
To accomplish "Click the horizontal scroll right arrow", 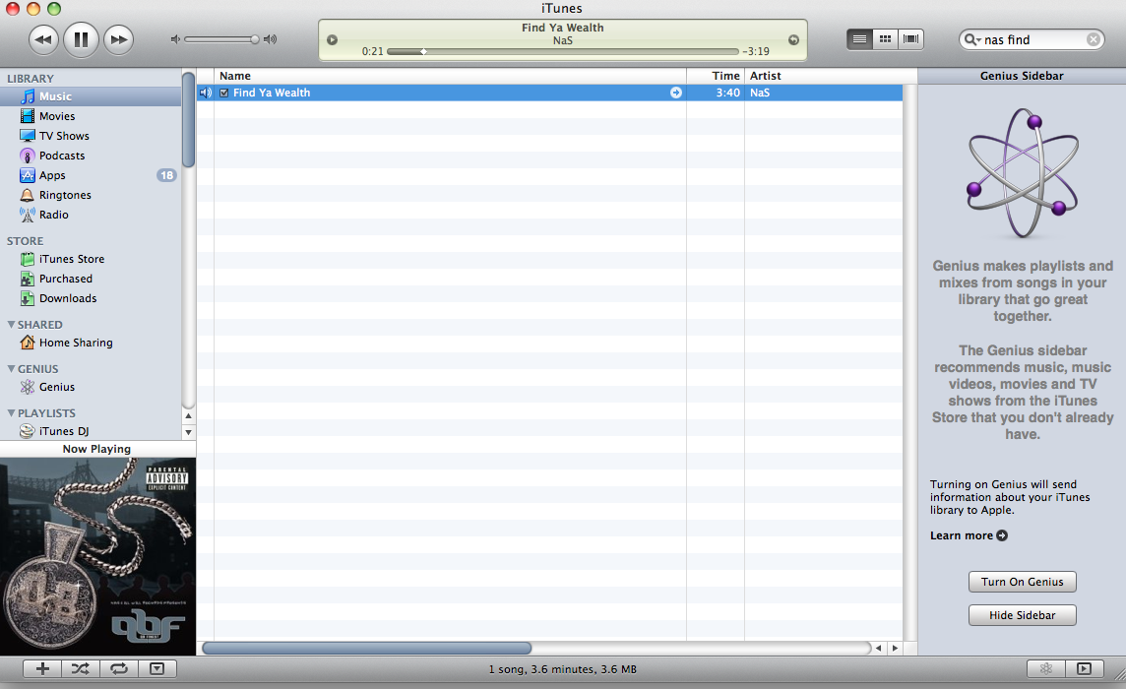I will click(x=895, y=648).
